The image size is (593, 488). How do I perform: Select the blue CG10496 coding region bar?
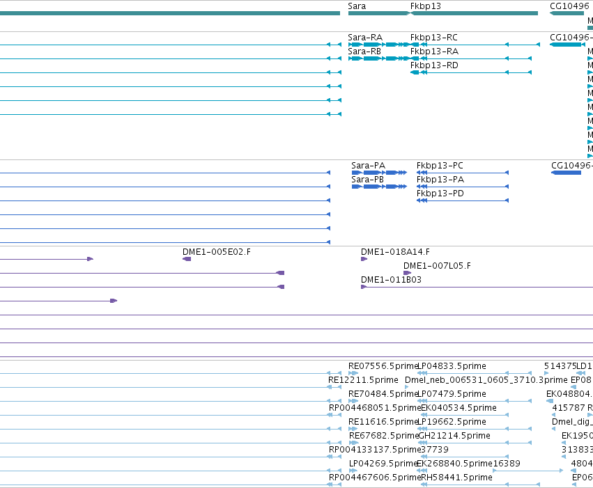tap(566, 173)
